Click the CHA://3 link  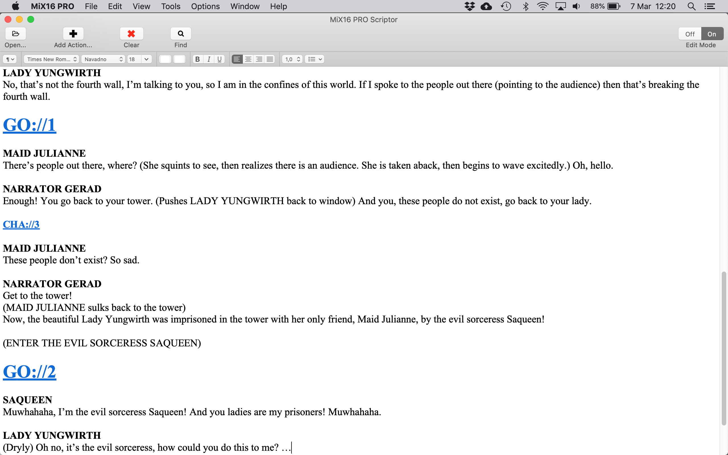[21, 224]
